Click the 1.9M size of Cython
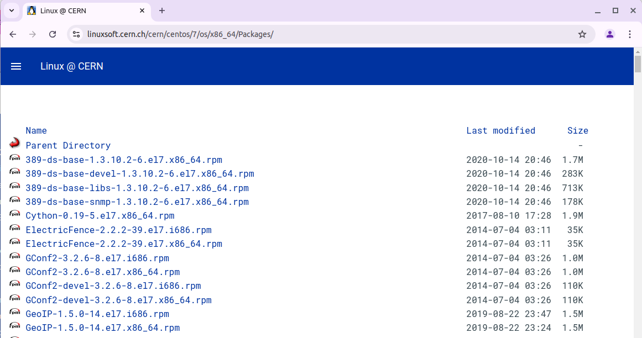642x338 pixels. [x=572, y=216]
